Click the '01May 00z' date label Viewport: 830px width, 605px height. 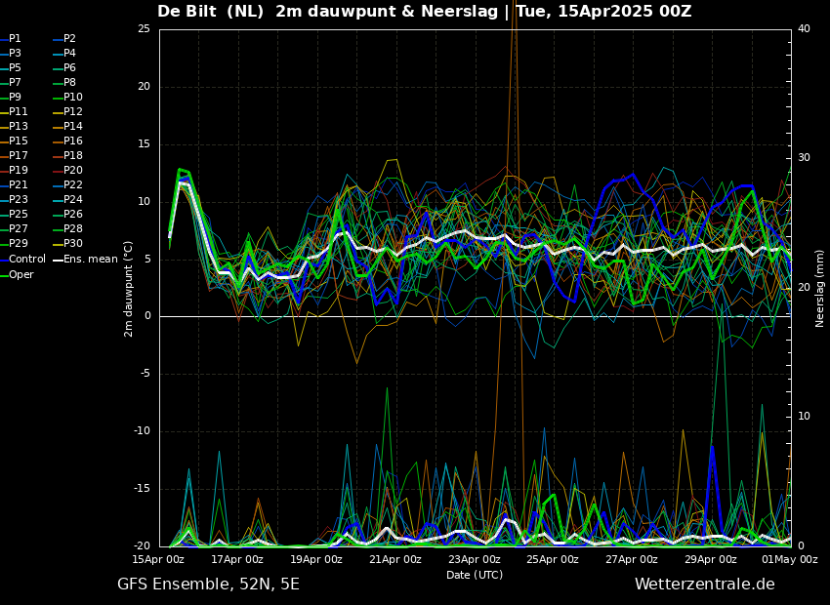[x=790, y=559]
